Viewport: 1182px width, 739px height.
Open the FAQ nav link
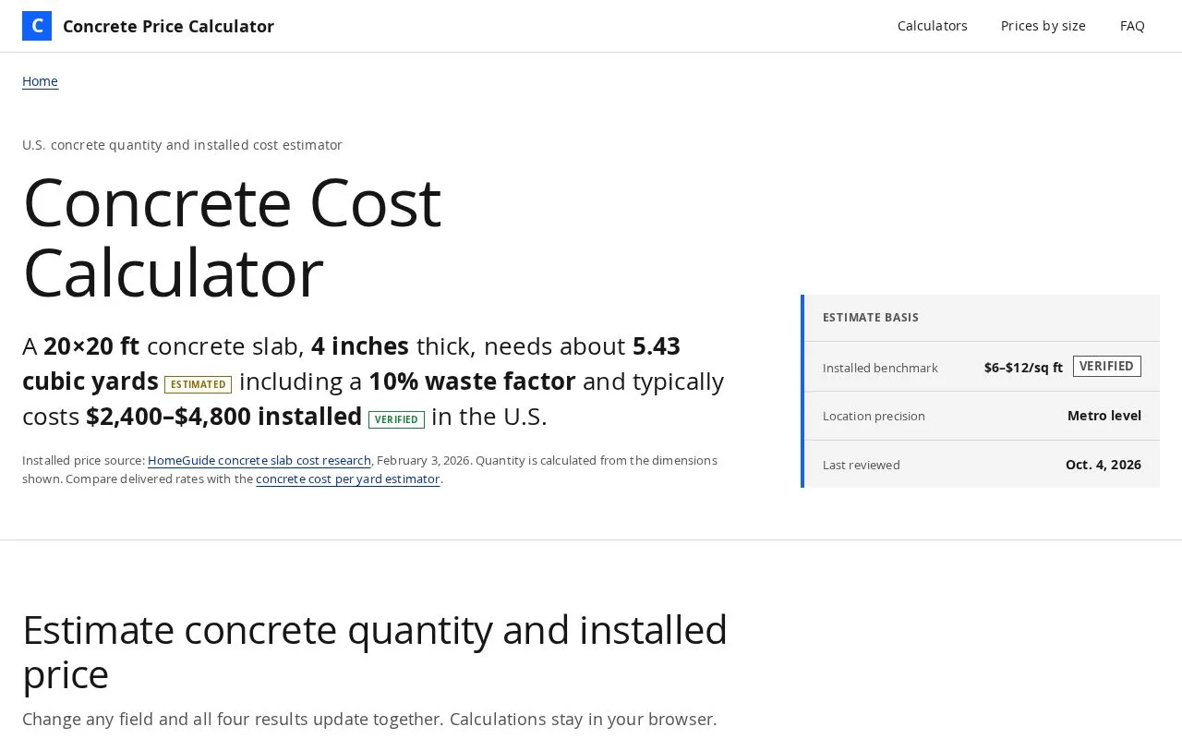(x=1132, y=26)
